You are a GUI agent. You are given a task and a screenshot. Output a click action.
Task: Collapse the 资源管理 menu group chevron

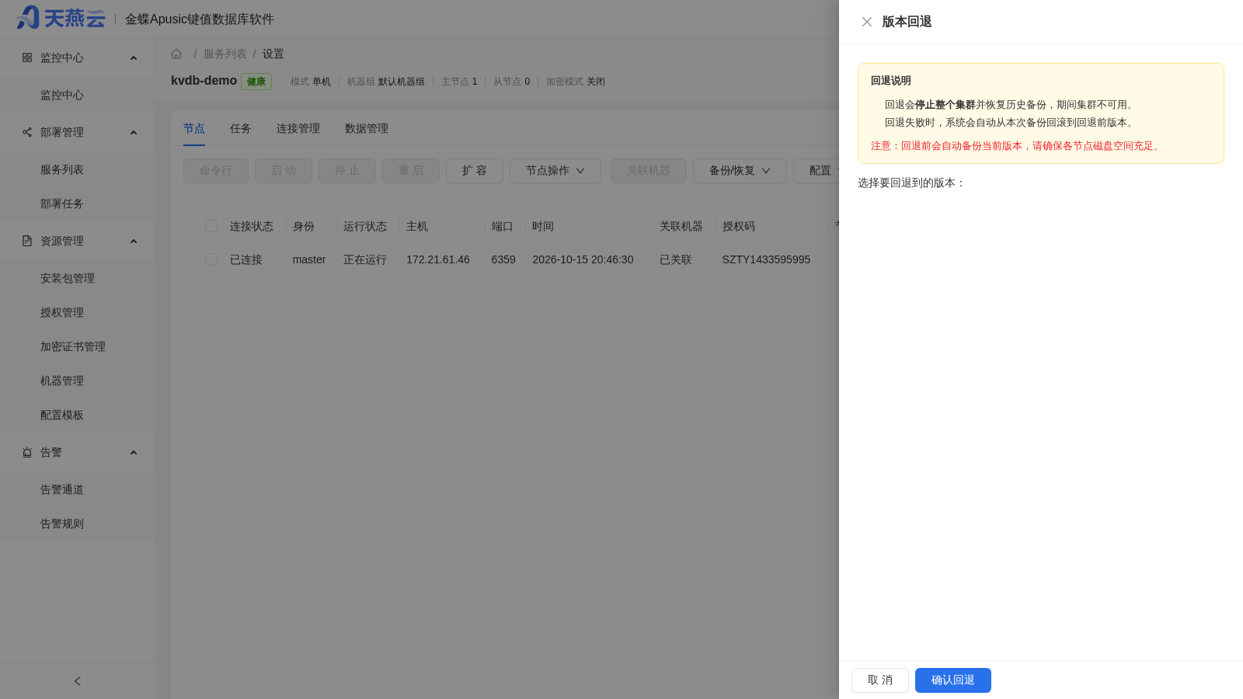134,242
